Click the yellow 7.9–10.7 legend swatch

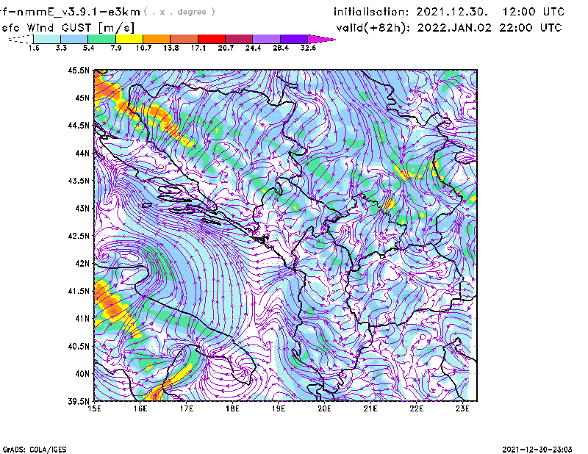(129, 39)
